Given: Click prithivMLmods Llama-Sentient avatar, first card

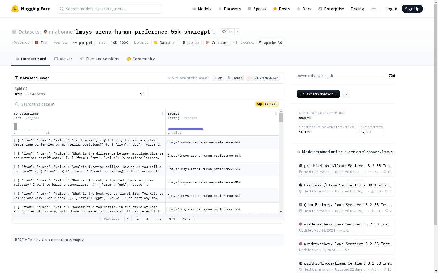Looking at the screenshot, I should (301, 166).
